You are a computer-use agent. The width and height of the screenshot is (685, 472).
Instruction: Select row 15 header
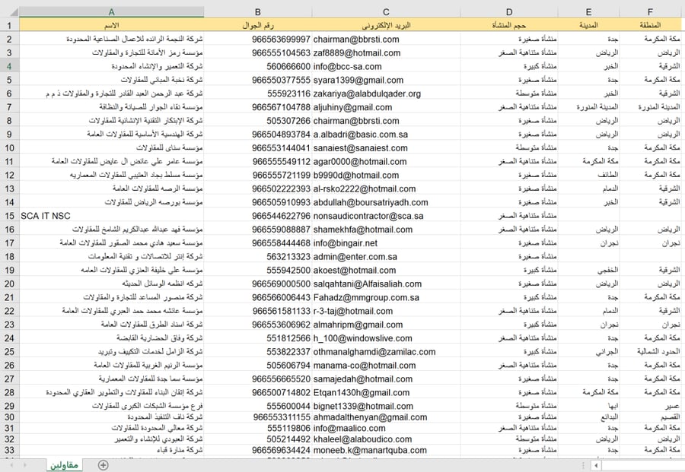point(9,216)
